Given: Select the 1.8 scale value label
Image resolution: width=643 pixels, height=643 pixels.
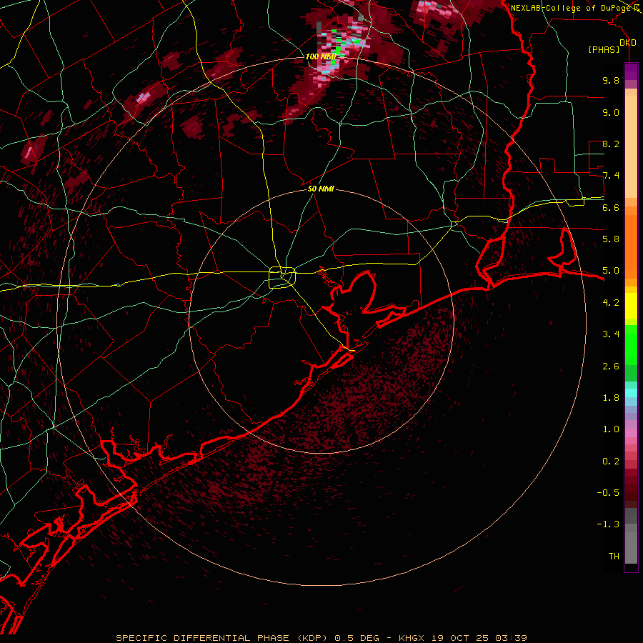Looking at the screenshot, I should (611, 398).
